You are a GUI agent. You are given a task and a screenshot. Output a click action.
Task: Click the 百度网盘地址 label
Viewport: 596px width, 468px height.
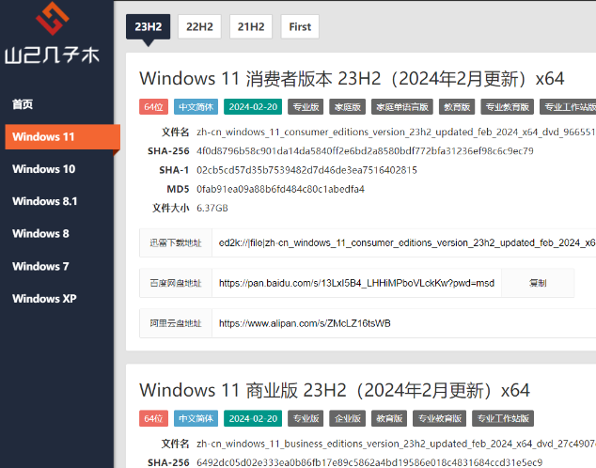click(x=176, y=284)
